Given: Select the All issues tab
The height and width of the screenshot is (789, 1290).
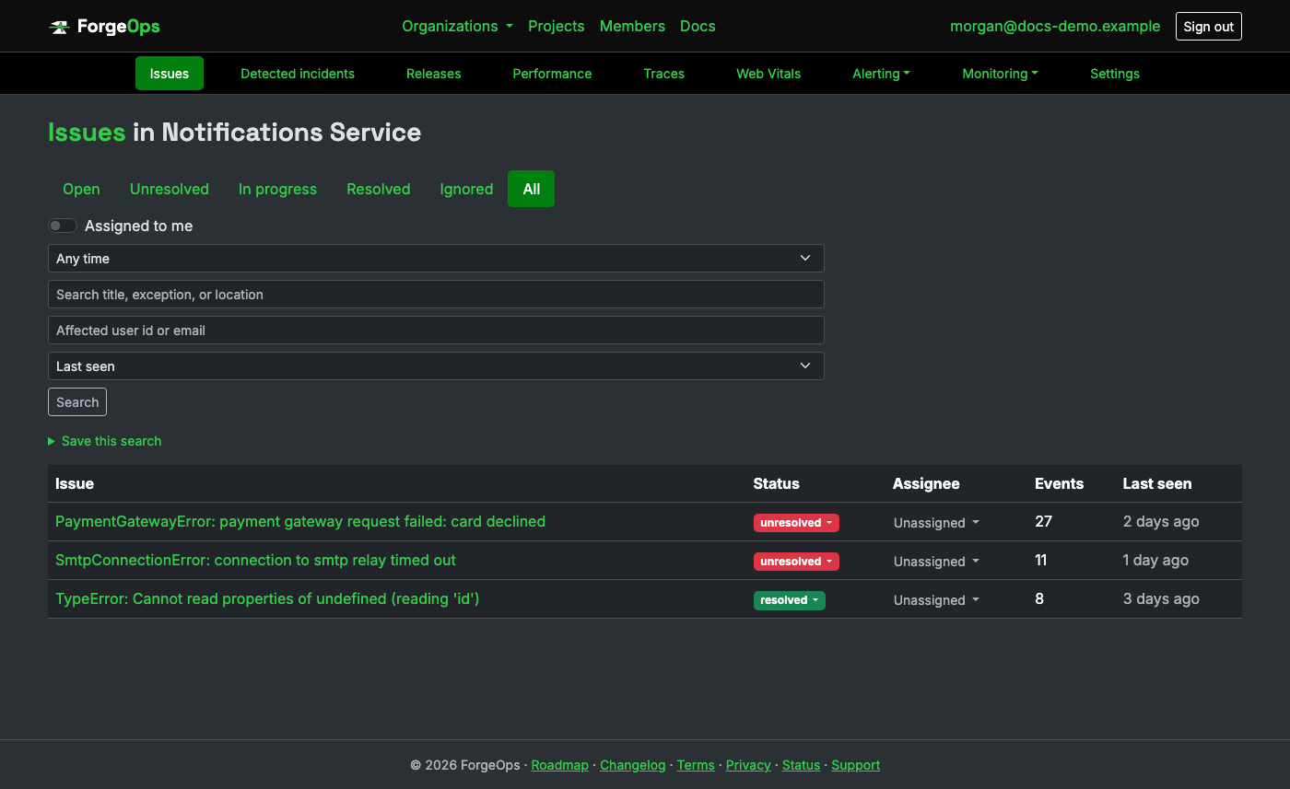Looking at the screenshot, I should point(531,189).
